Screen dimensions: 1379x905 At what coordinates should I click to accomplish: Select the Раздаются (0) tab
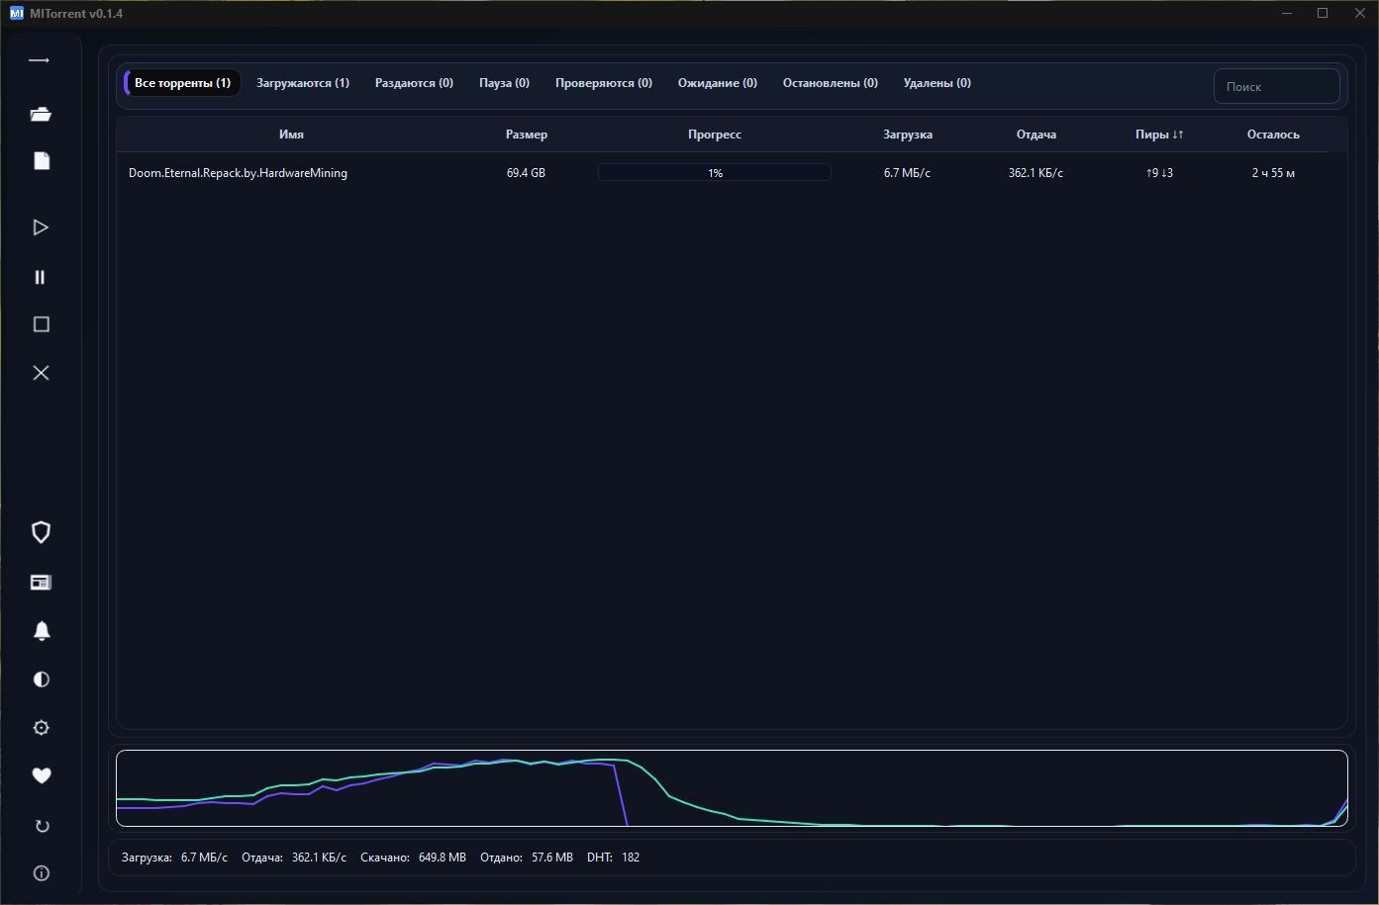pos(414,83)
